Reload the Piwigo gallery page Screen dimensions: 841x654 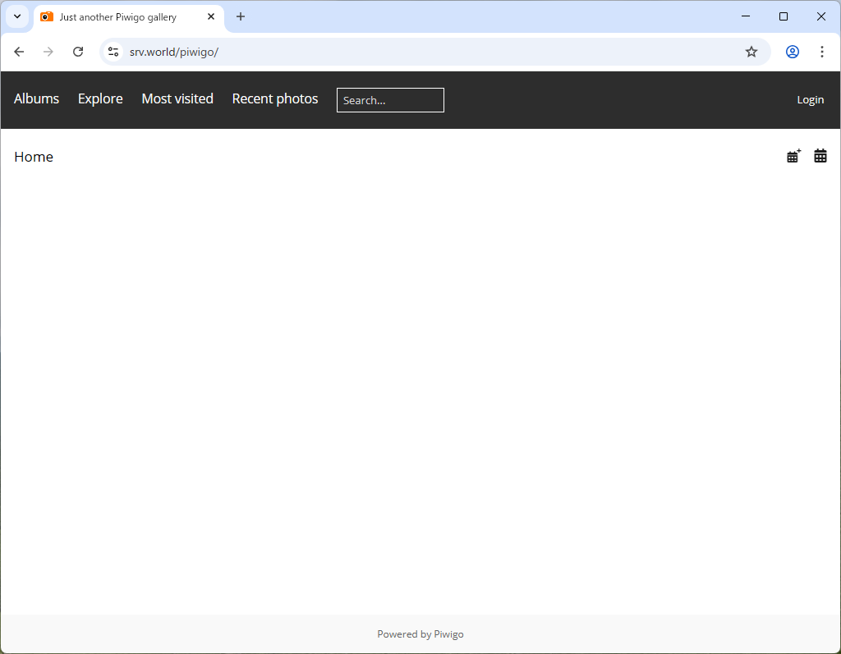tap(78, 51)
